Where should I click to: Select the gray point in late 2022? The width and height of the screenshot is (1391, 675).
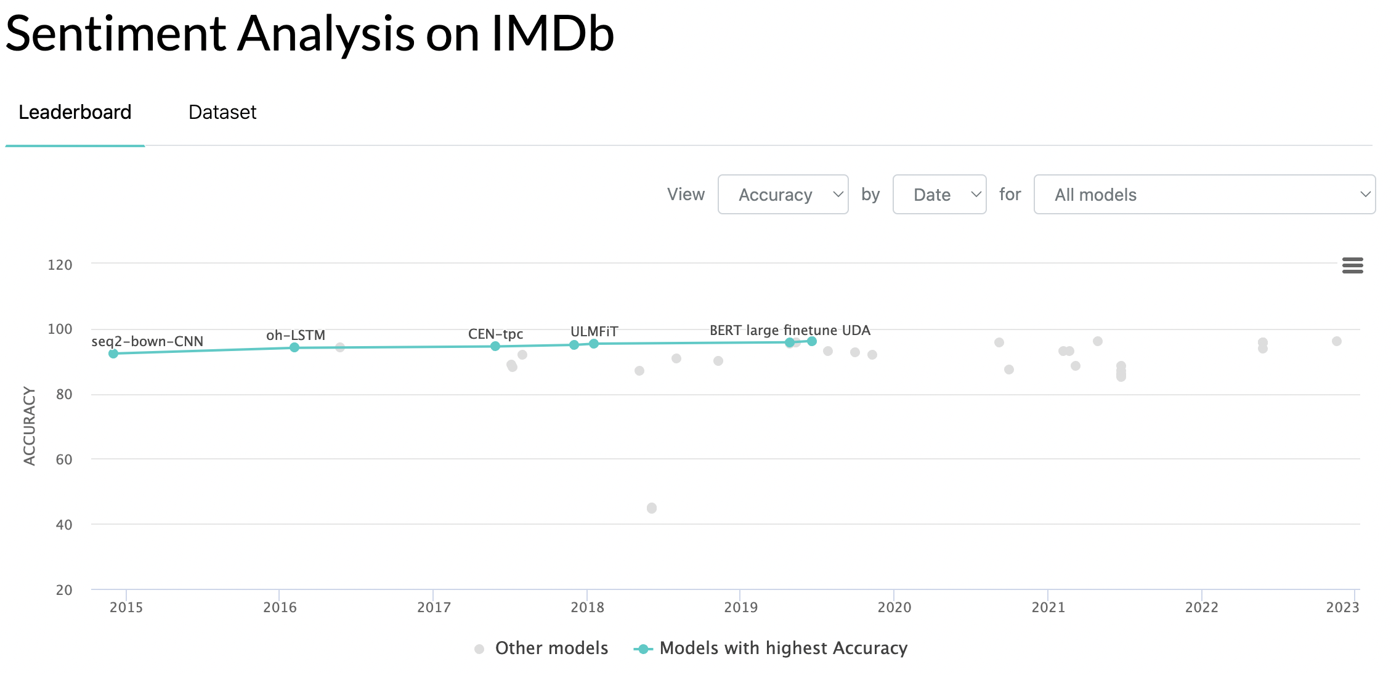pyautogui.click(x=1337, y=341)
